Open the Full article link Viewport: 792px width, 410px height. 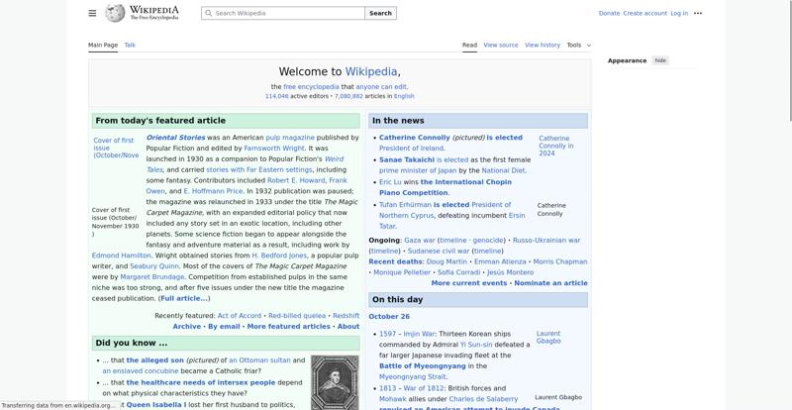point(184,298)
